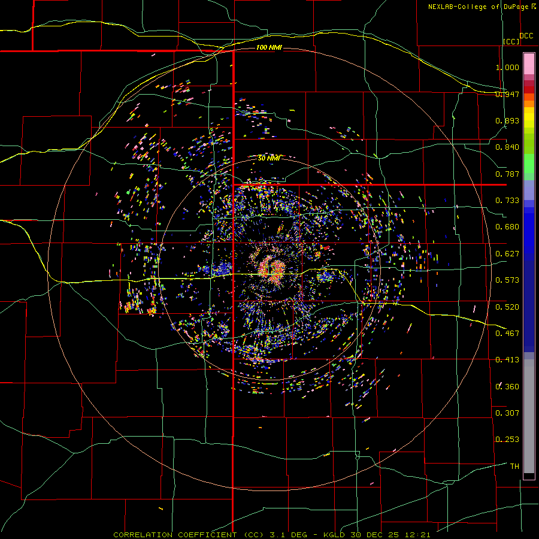The image size is (539, 539).
Task: Click the 1.000 value on color scale
Action: 507,67
